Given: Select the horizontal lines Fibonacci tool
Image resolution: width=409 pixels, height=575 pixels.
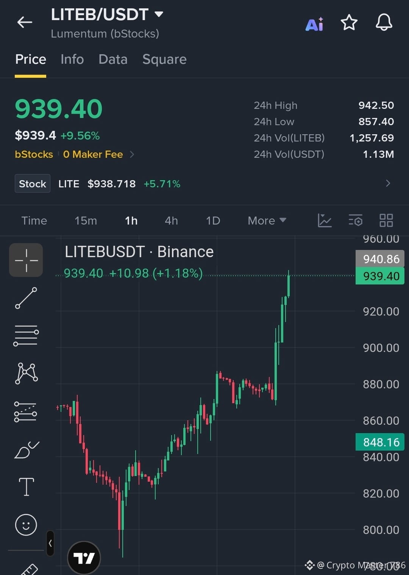Looking at the screenshot, I should pos(26,336).
